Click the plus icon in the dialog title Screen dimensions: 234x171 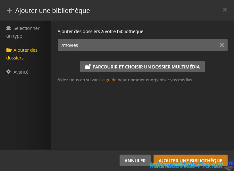(9, 10)
